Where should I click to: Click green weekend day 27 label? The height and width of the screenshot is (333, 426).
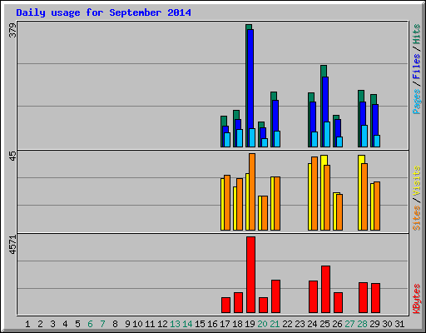coord(349,324)
